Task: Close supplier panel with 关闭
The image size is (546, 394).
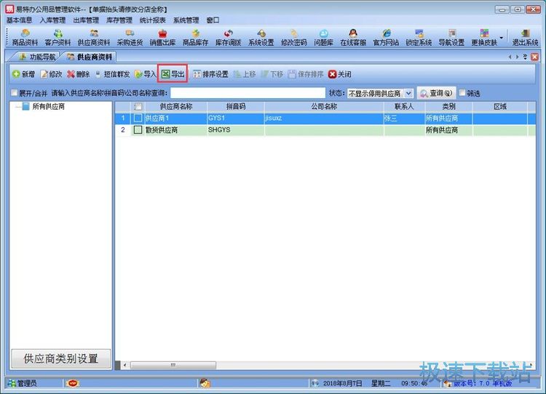Action: [x=339, y=74]
